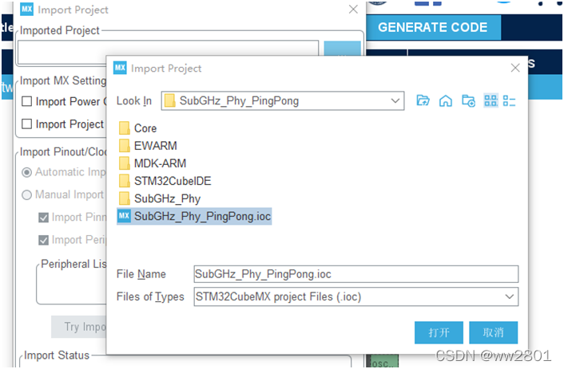Click the Try Import button
564x369 pixels.
coord(79,327)
